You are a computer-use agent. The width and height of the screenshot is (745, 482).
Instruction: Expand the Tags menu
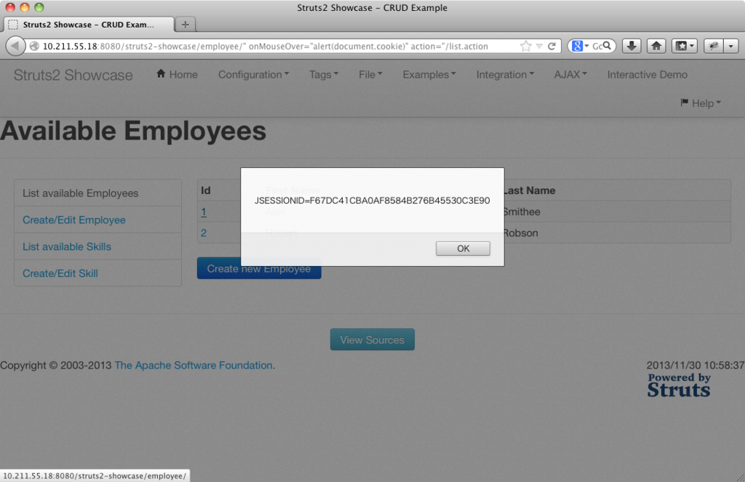click(x=324, y=75)
